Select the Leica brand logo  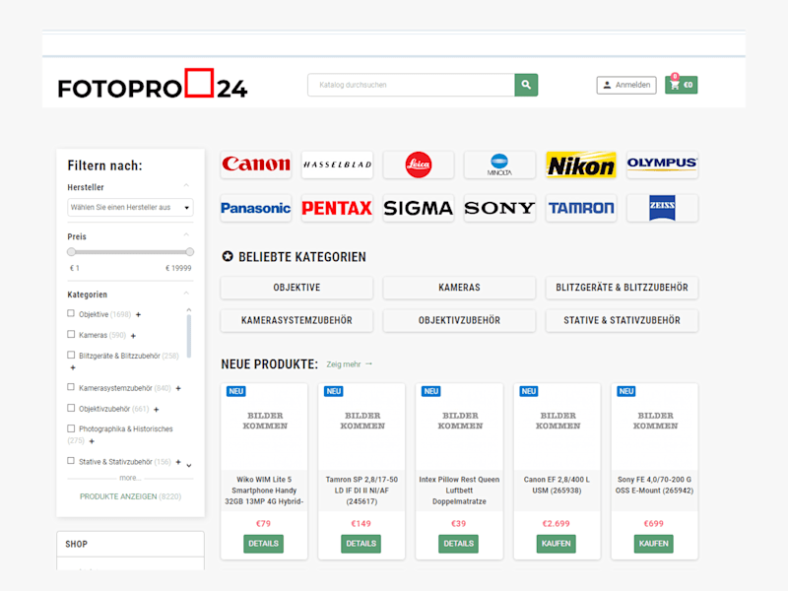pos(418,164)
